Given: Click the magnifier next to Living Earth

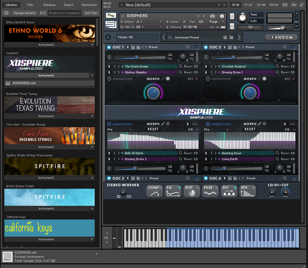Looking at the screenshot, I should 277,159.
